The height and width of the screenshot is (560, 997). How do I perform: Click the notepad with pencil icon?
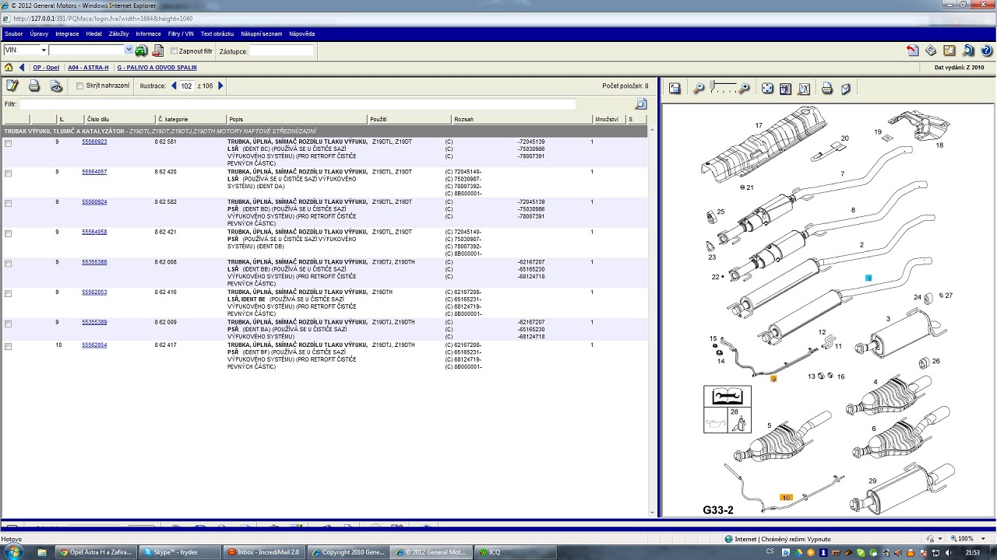pyautogui.click(x=12, y=86)
